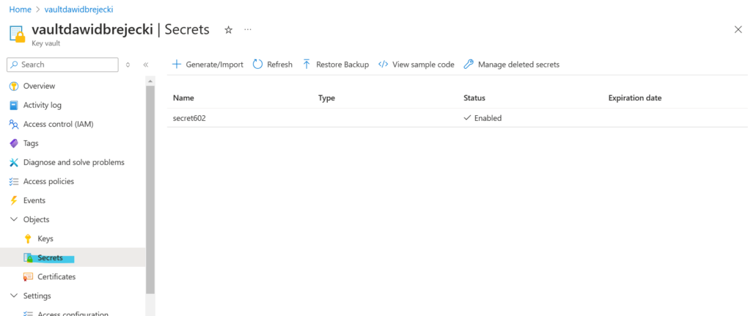The image size is (751, 316).
Task: Click the Restore Backup upload arrow icon
Action: 307,65
